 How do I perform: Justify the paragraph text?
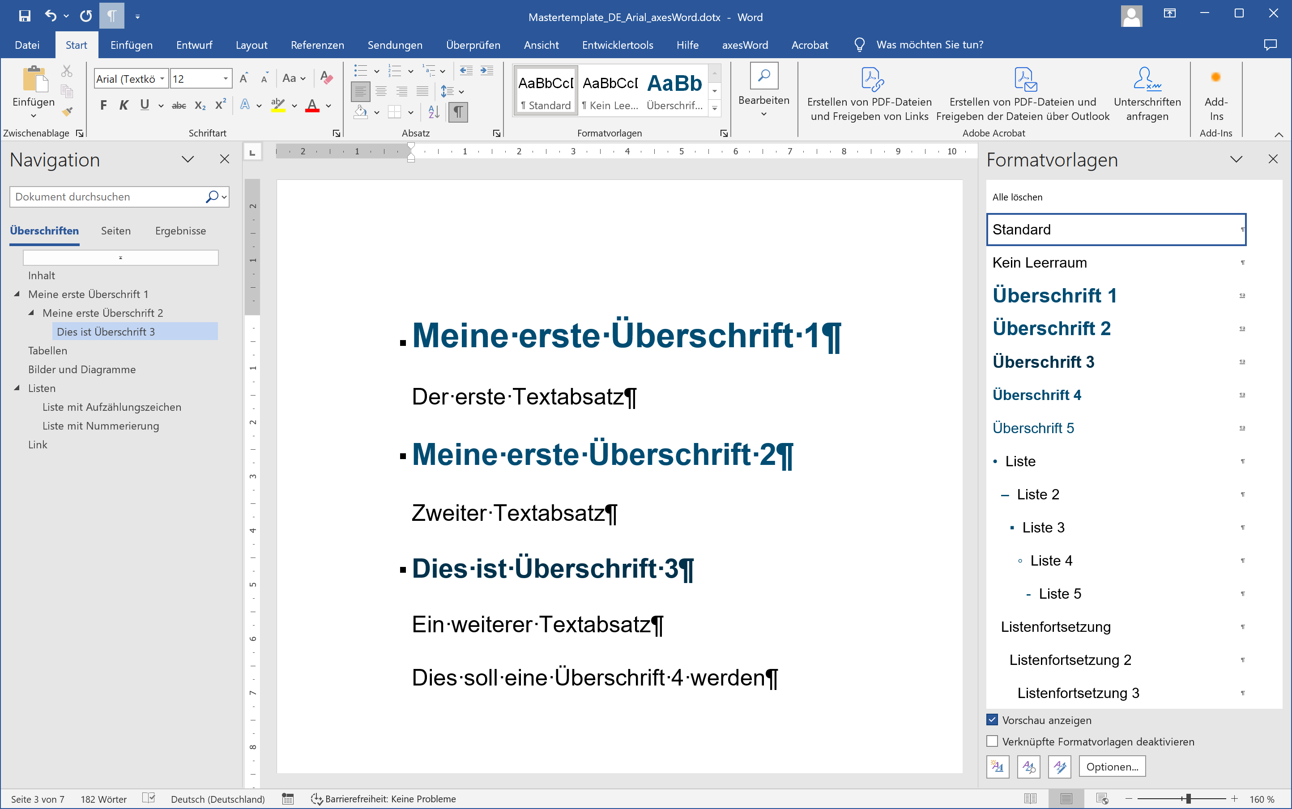422,91
